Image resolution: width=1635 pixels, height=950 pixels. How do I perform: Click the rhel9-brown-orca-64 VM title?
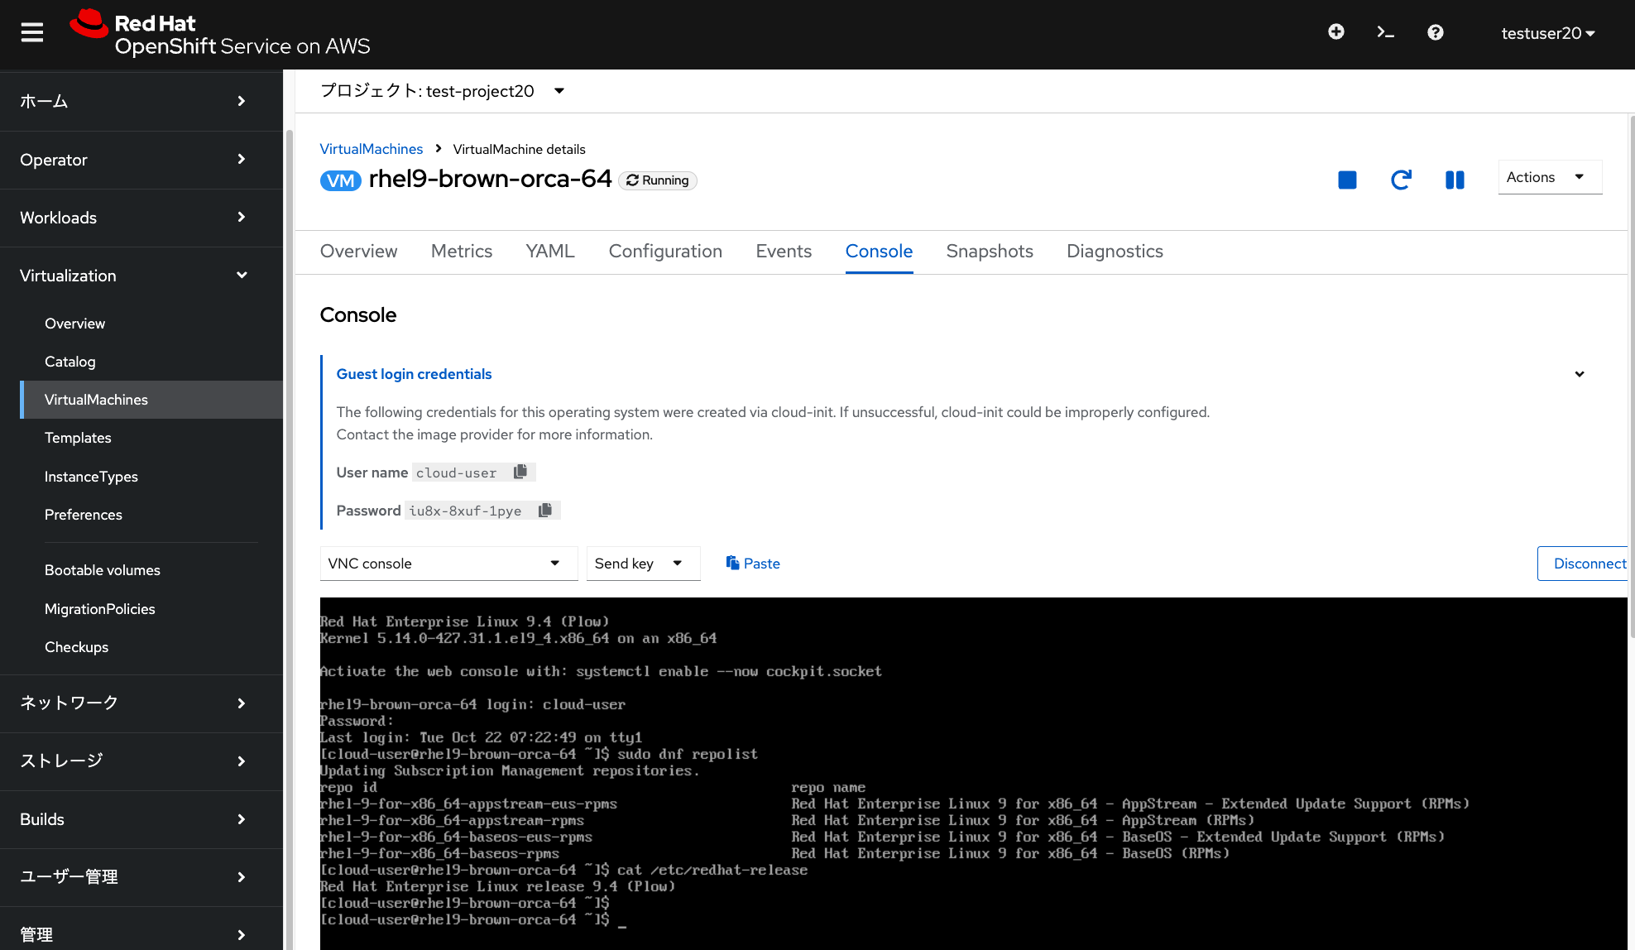pos(490,179)
